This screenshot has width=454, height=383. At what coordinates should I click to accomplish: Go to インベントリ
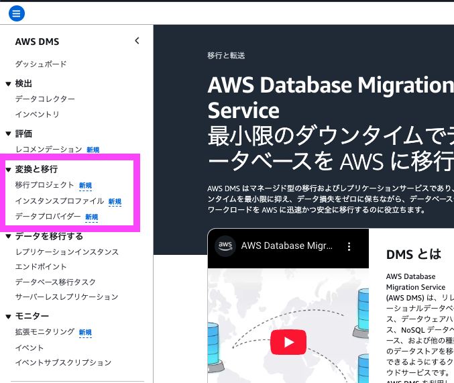37,115
